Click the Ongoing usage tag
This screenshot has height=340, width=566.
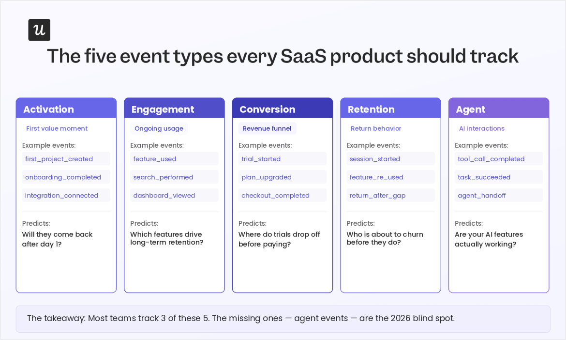coord(159,128)
